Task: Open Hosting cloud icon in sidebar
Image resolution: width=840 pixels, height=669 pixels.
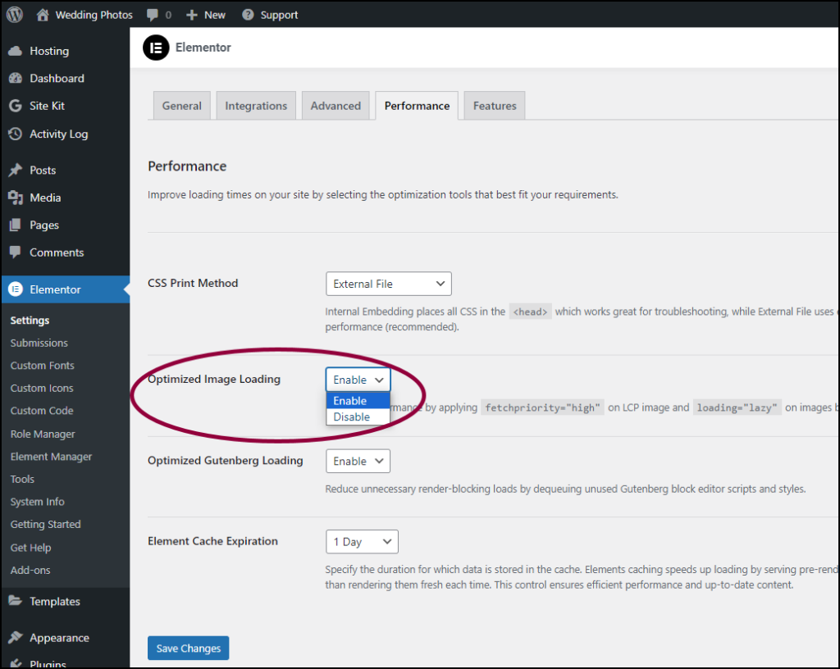Action: [x=15, y=51]
